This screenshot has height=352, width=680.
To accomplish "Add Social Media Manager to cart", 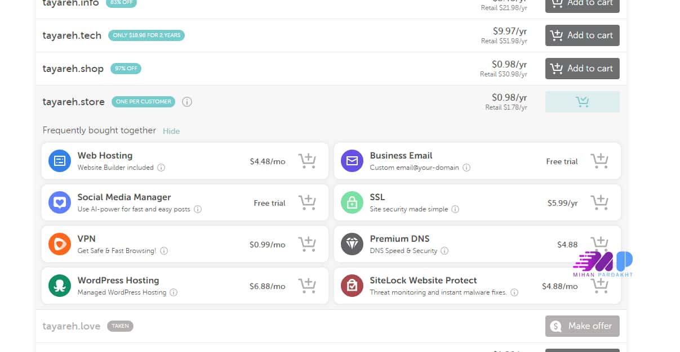I will [307, 203].
